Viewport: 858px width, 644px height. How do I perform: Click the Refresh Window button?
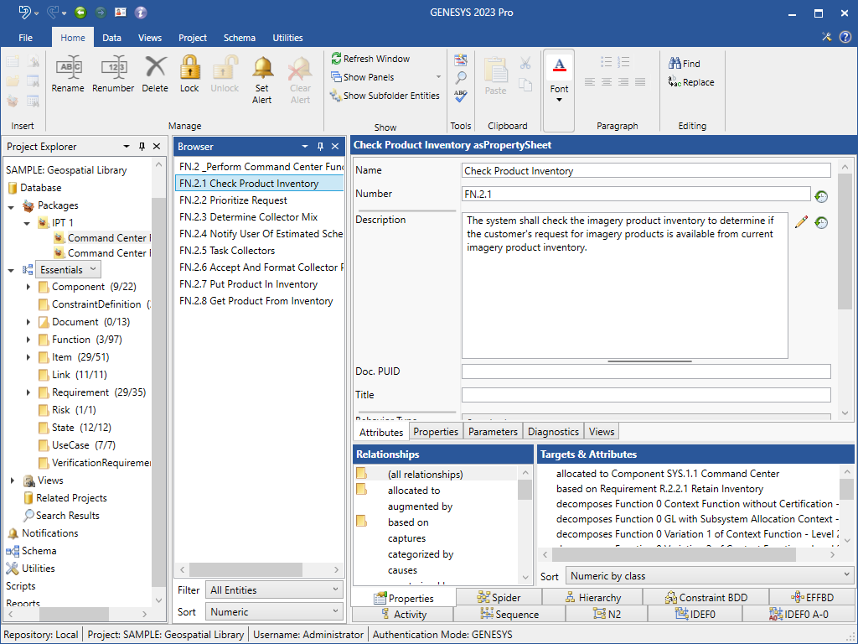pyautogui.click(x=370, y=59)
